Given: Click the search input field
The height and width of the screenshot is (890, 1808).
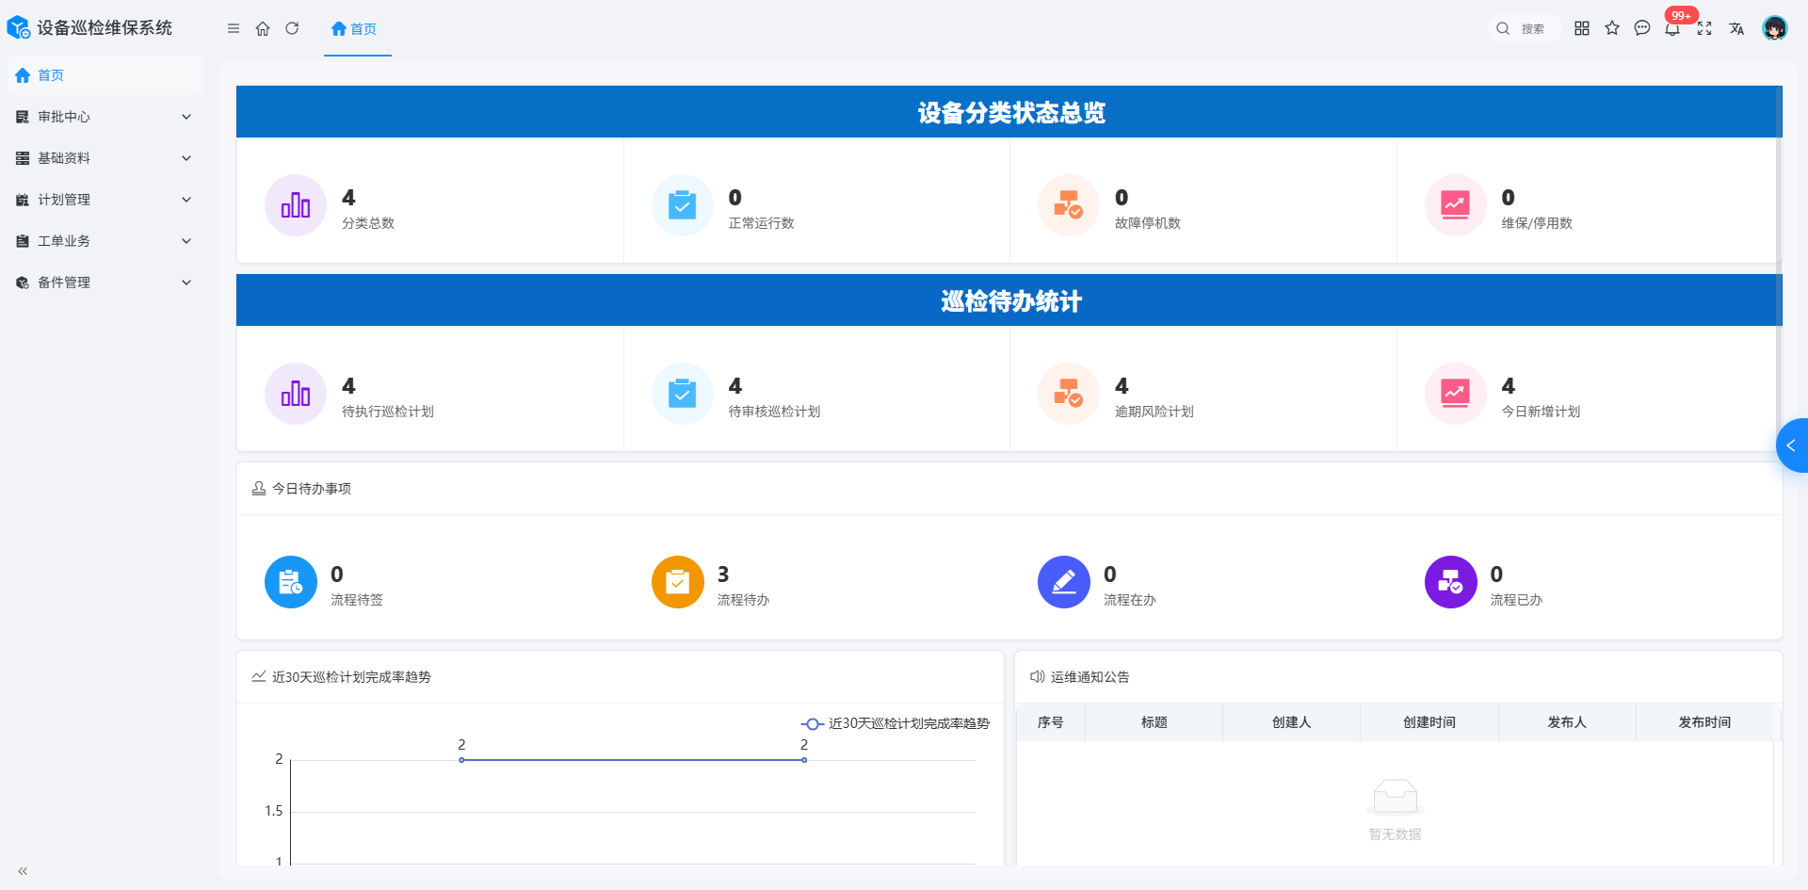Looking at the screenshot, I should 1525,28.
